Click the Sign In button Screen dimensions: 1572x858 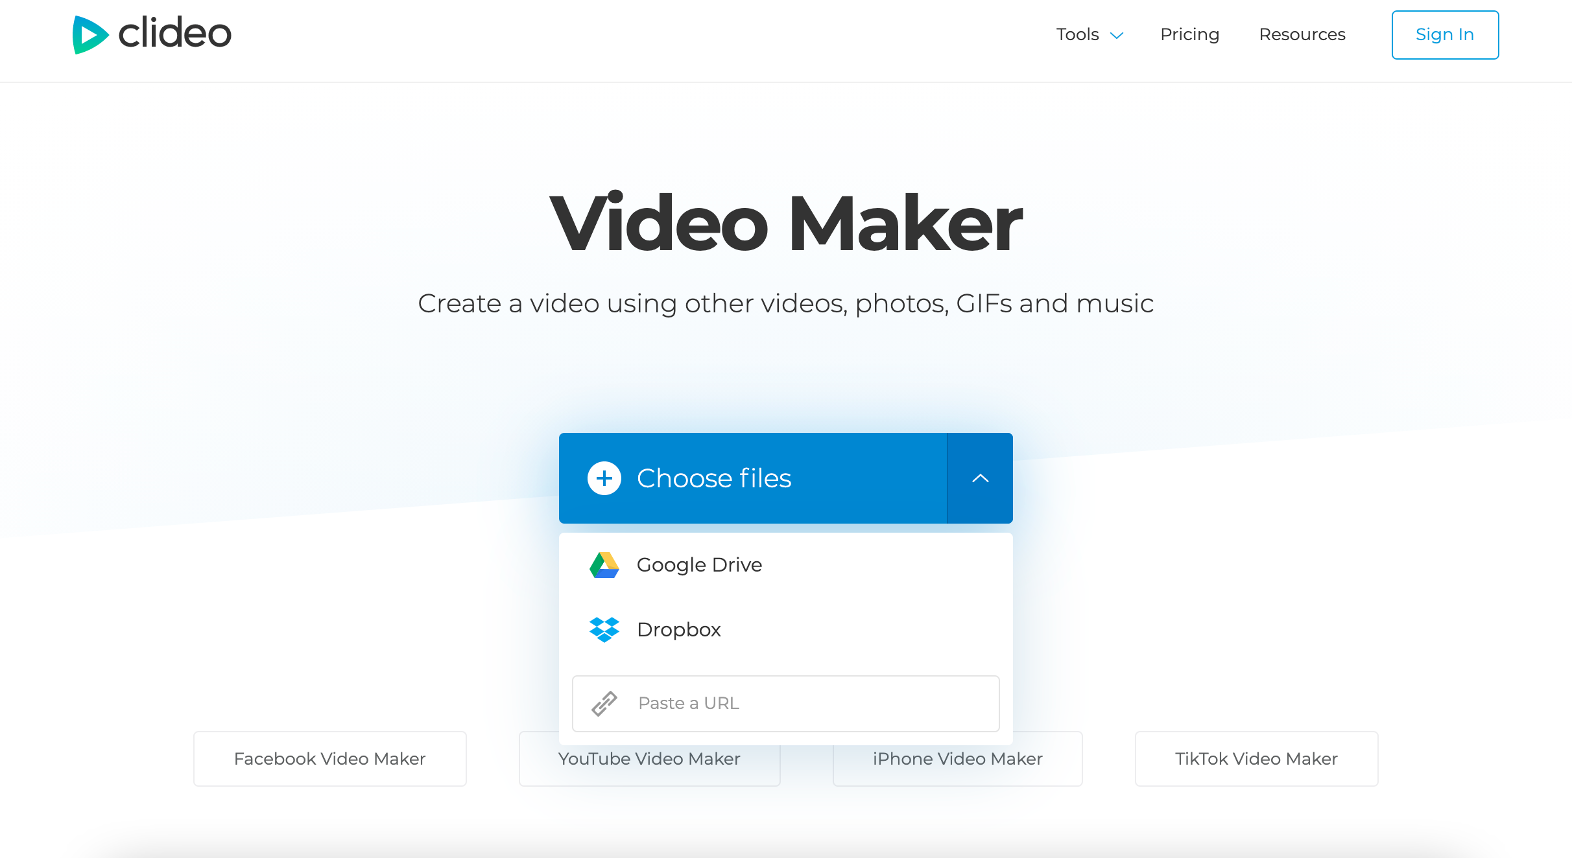pos(1445,34)
